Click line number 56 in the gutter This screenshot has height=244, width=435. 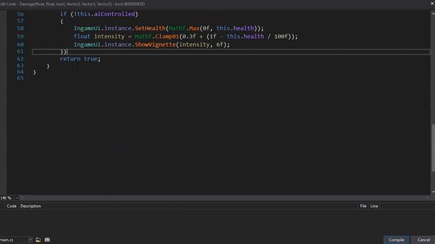pos(20,14)
